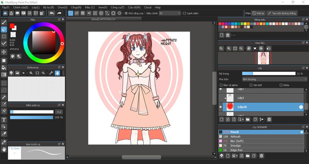Image resolution: width=309 pixels, height=164 pixels.
Task: Click the Undo arrow in toolbar
Action: point(52,13)
